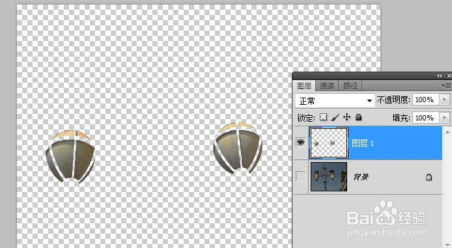Viewport: 452px width, 248px height.
Task: Open the layers panel options menu
Action: click(446, 85)
